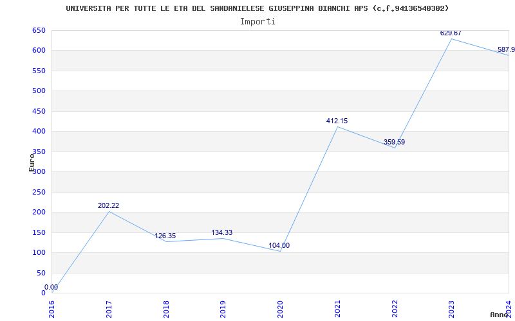Click the 126.35 data label

pos(165,236)
